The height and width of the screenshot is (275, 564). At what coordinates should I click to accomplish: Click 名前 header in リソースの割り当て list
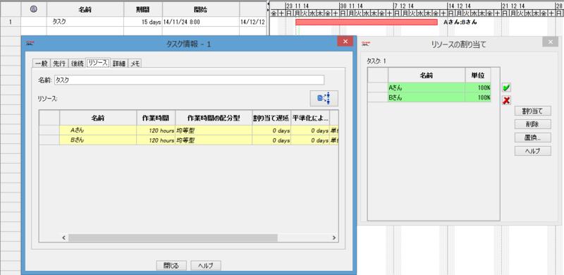(x=427, y=75)
